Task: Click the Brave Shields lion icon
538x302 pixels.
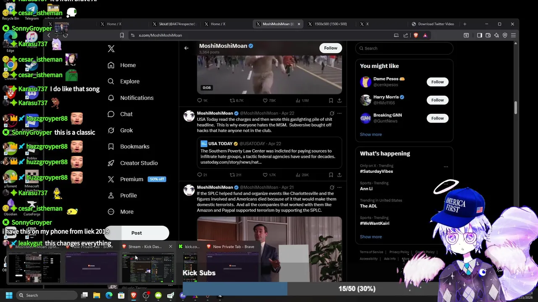Action: click(416, 36)
